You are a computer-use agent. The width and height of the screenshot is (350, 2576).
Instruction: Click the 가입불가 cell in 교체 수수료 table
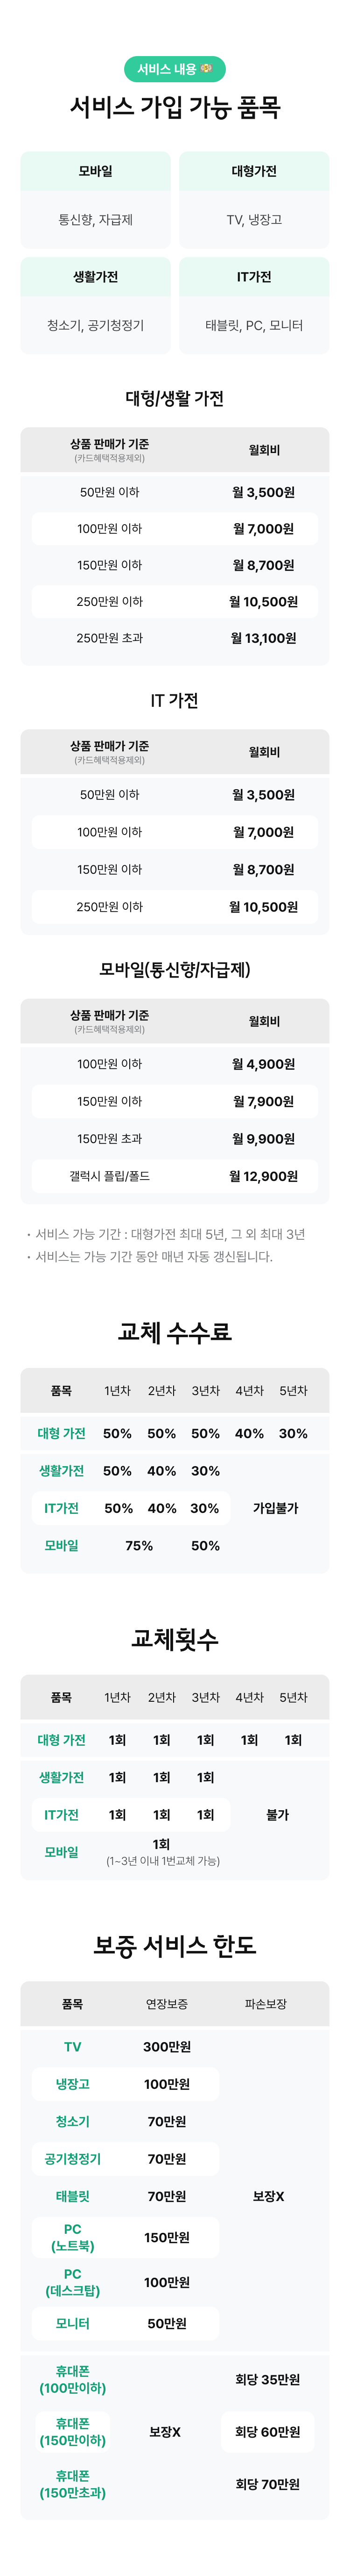coord(275,1508)
